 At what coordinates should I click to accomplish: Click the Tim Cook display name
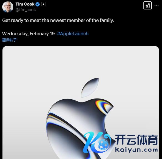[x=25, y=4]
